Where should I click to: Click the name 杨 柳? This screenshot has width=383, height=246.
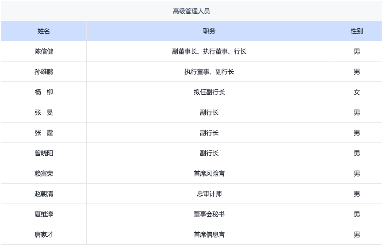pos(44,92)
